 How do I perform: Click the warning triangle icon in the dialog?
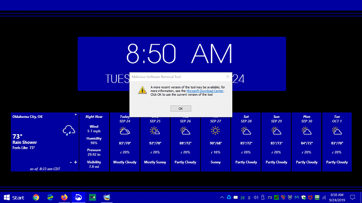click(x=142, y=90)
